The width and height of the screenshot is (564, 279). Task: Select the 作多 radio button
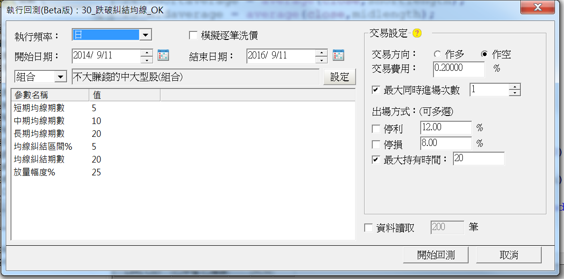[437, 54]
